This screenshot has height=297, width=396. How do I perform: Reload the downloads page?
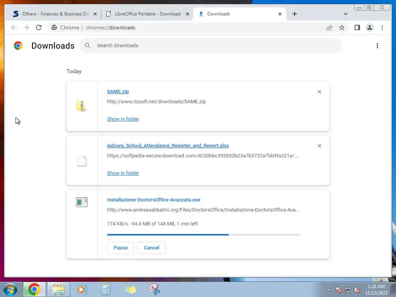tap(39, 27)
